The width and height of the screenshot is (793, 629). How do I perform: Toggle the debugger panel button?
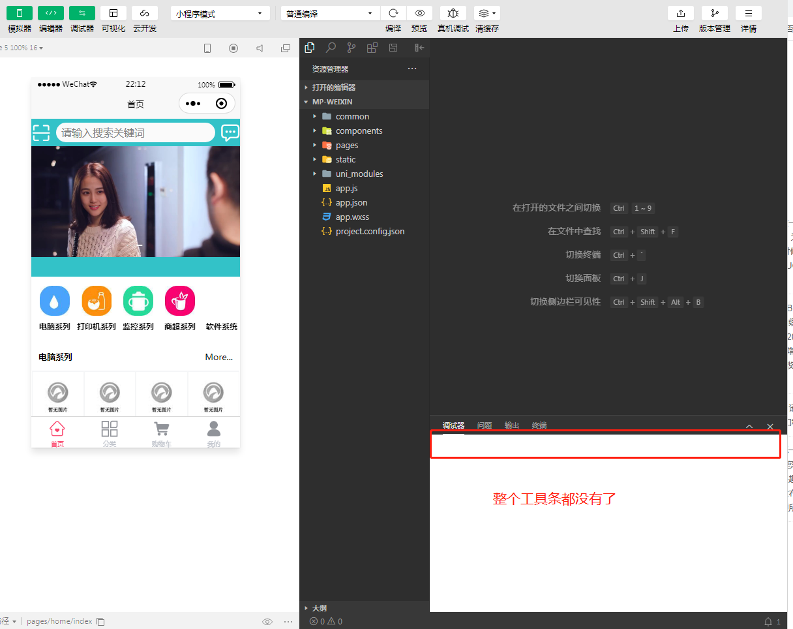(82, 13)
